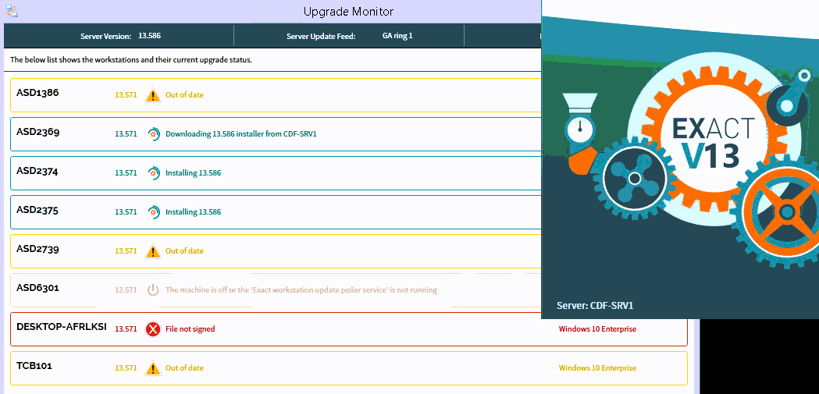Image resolution: width=819 pixels, height=394 pixels.
Task: Select the ASD6301 workstation name
Action: point(37,288)
